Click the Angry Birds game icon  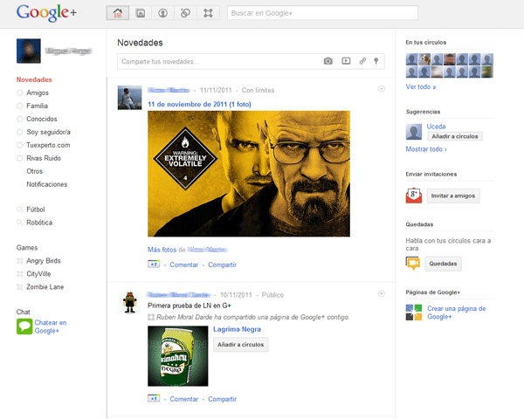(20, 261)
